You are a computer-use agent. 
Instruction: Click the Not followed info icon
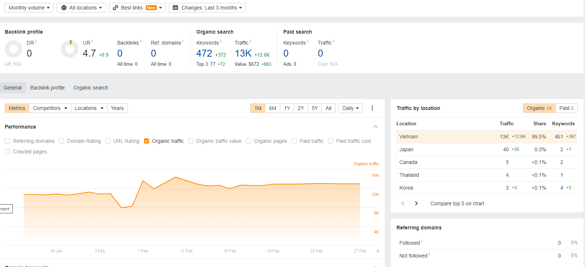coord(429,254)
